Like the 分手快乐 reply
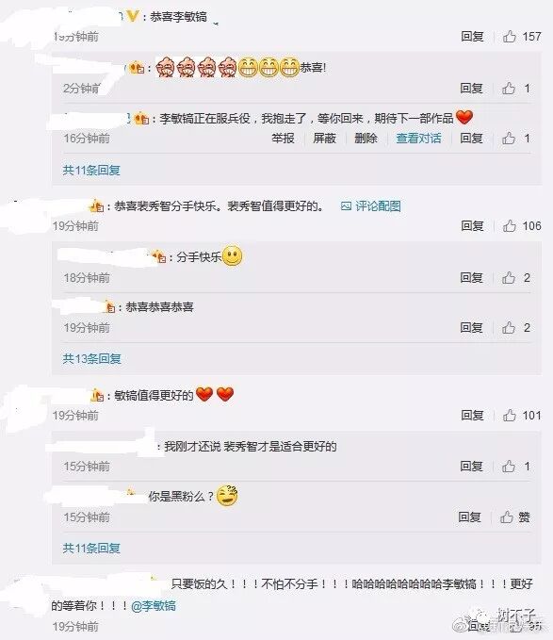The height and width of the screenshot is (640, 553). [509, 278]
